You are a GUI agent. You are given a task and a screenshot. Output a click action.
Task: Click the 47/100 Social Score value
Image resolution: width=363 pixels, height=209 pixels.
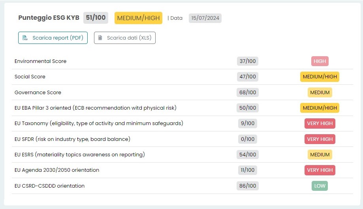click(248, 77)
